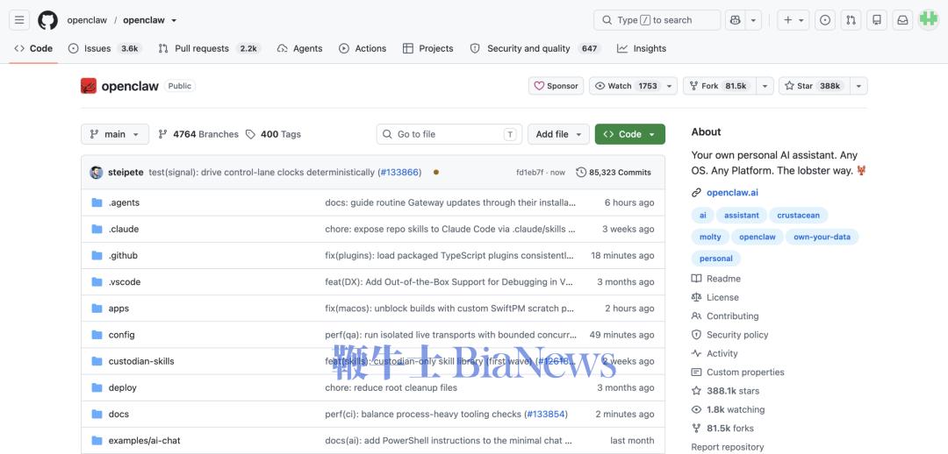Open the .claude folder
Screen dimensions: 948x454
[124, 230]
